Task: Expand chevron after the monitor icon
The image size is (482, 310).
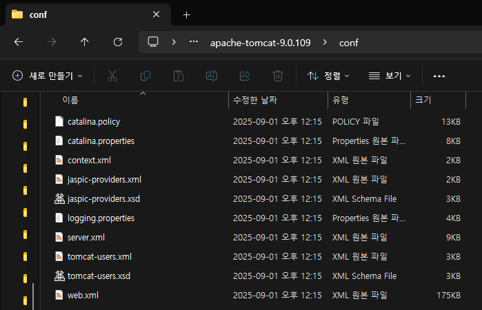Action: pyautogui.click(x=174, y=42)
